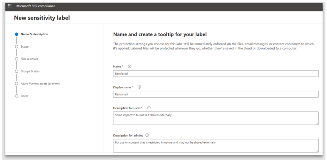Viewport: 327px width, 162px height.
Task: Click the 'Name and create a tooltip' heading
Action: click(x=160, y=34)
